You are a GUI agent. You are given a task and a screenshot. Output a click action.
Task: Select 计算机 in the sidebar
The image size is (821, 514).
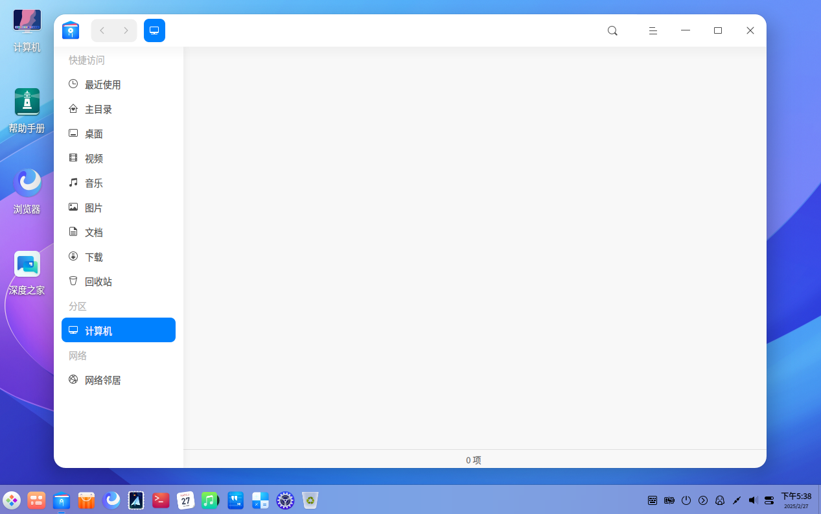point(119,330)
